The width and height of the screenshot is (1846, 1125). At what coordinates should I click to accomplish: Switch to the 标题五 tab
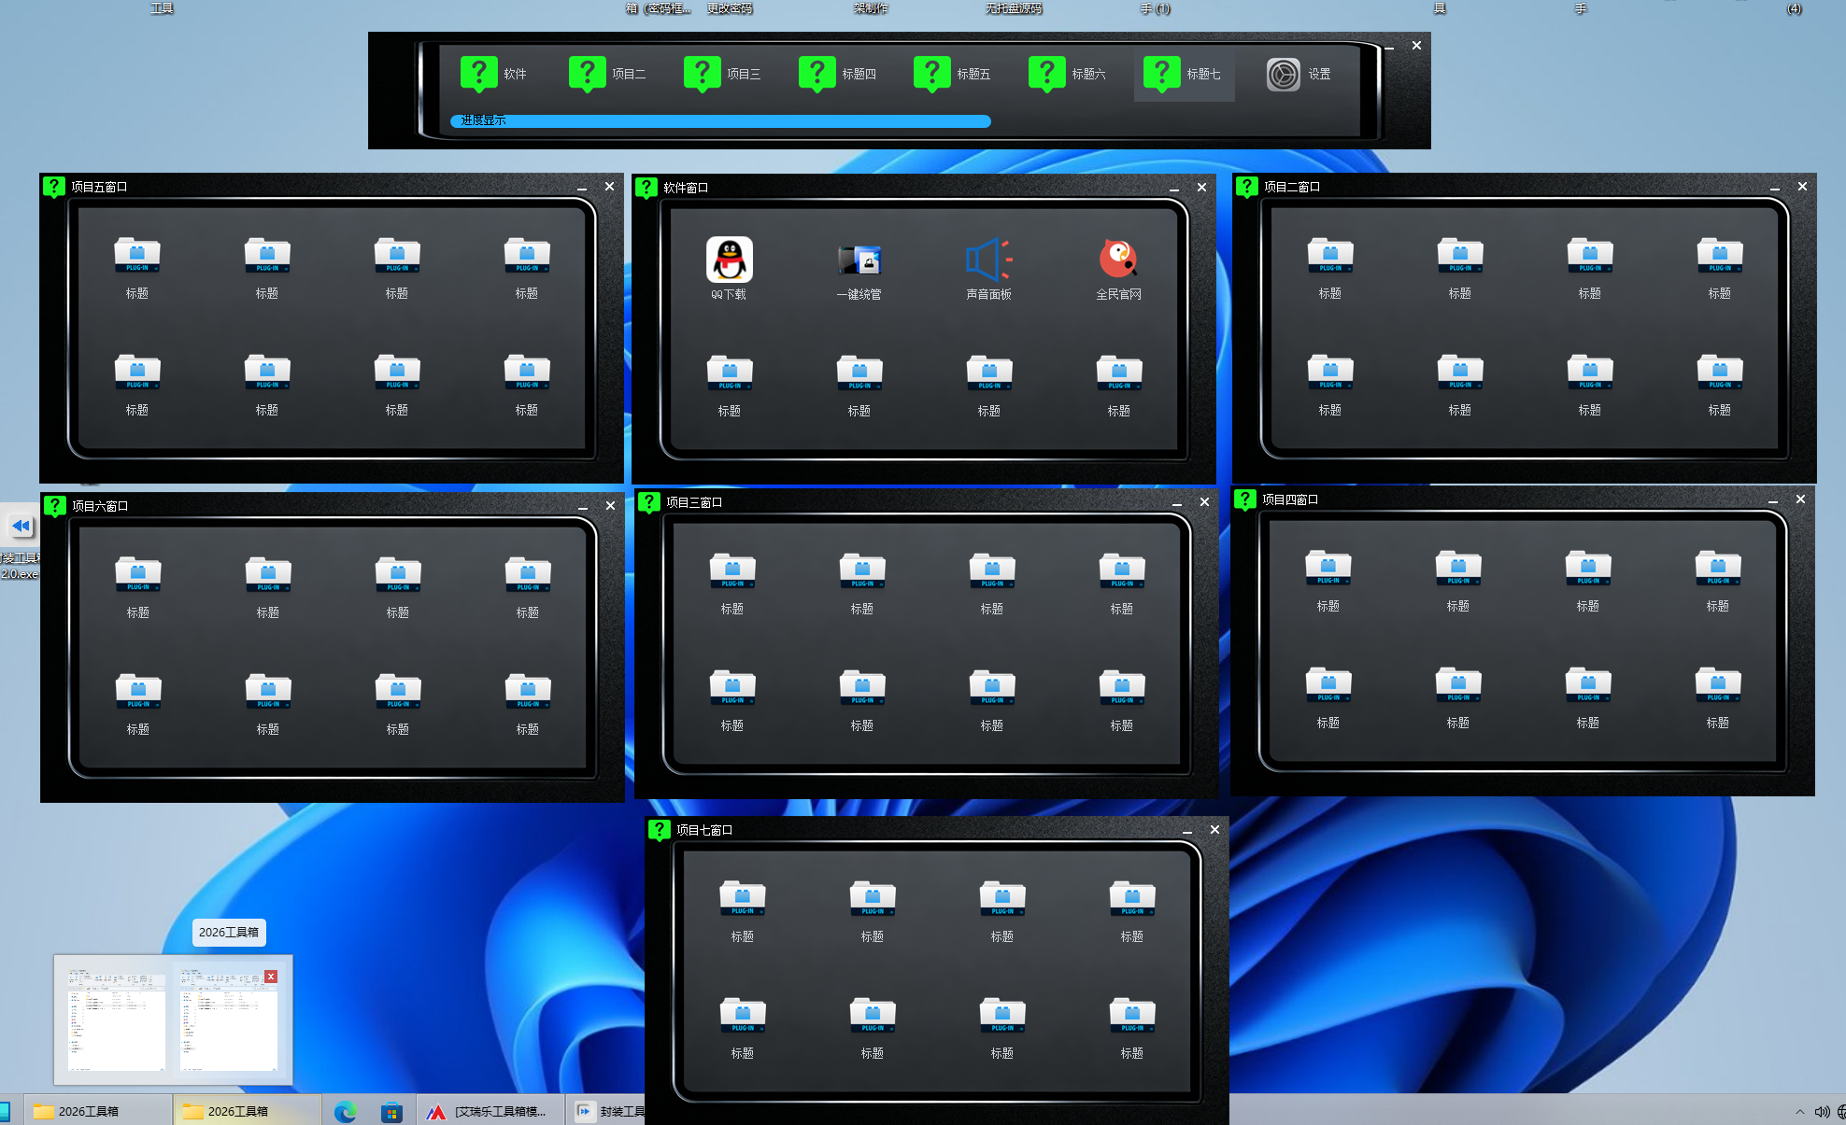[x=953, y=74]
